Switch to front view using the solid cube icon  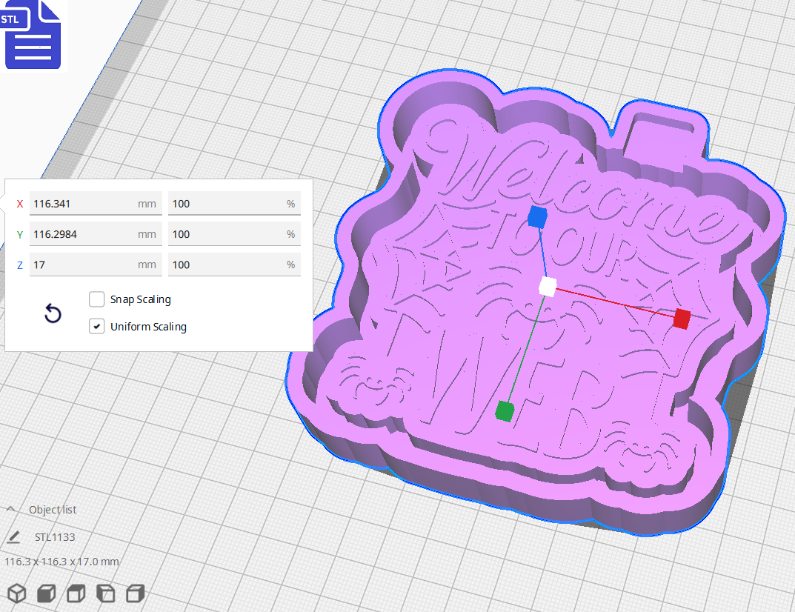pos(45,593)
